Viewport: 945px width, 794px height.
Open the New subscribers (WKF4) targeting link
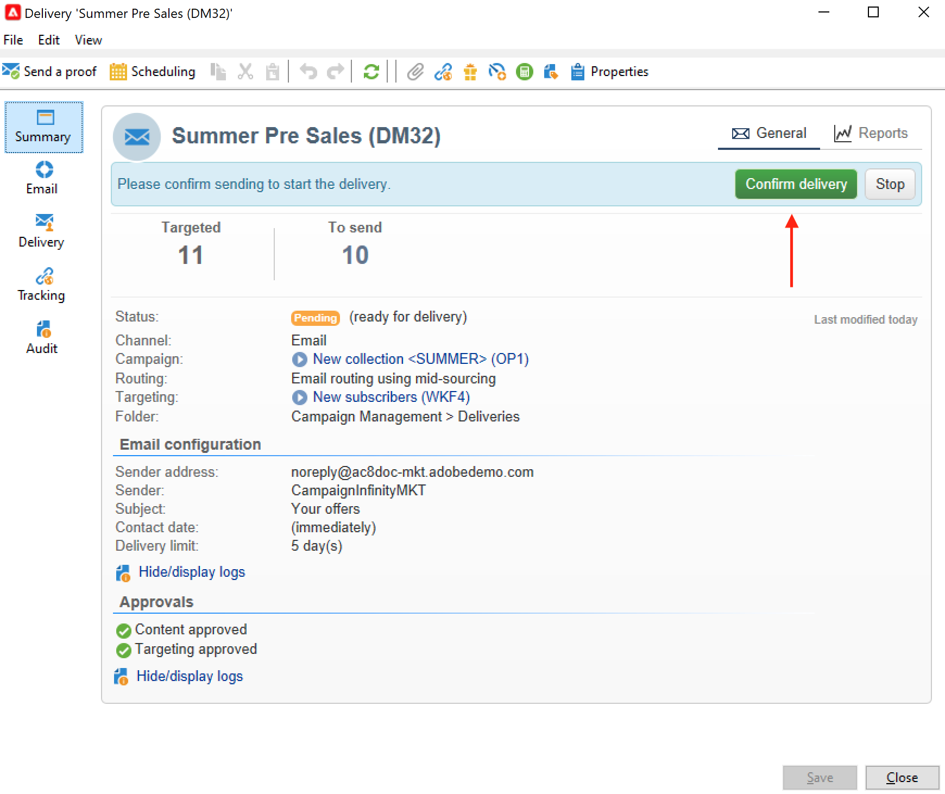392,397
